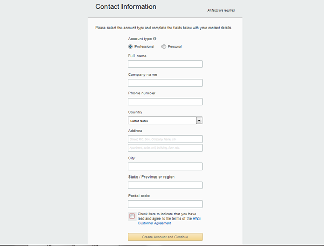324x246 pixels.
Task: Click the Professional radio label text
Action: pyautogui.click(x=144, y=47)
